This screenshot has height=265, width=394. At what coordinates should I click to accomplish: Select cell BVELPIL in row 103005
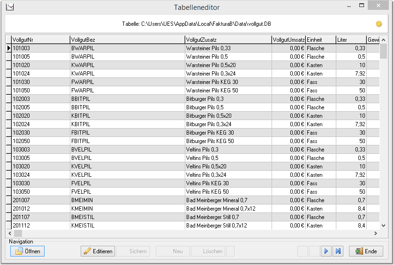tap(128, 158)
